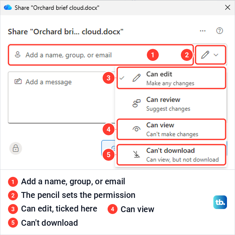Expand the permission dropdown chevron

point(216,55)
